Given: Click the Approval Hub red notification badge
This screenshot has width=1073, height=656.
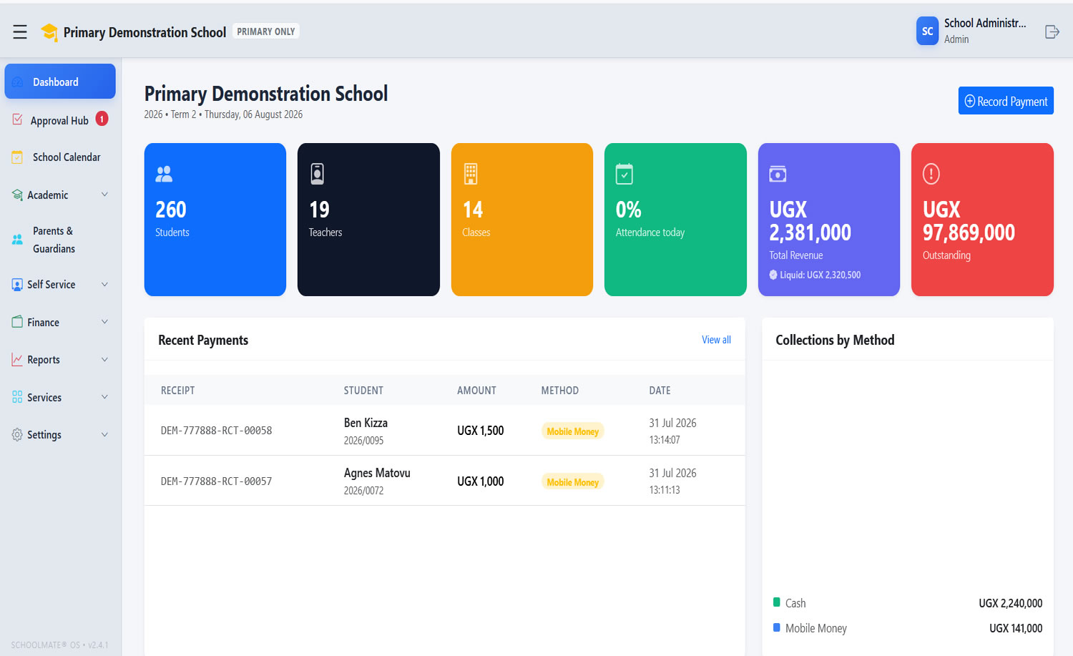Looking at the screenshot, I should tap(102, 119).
